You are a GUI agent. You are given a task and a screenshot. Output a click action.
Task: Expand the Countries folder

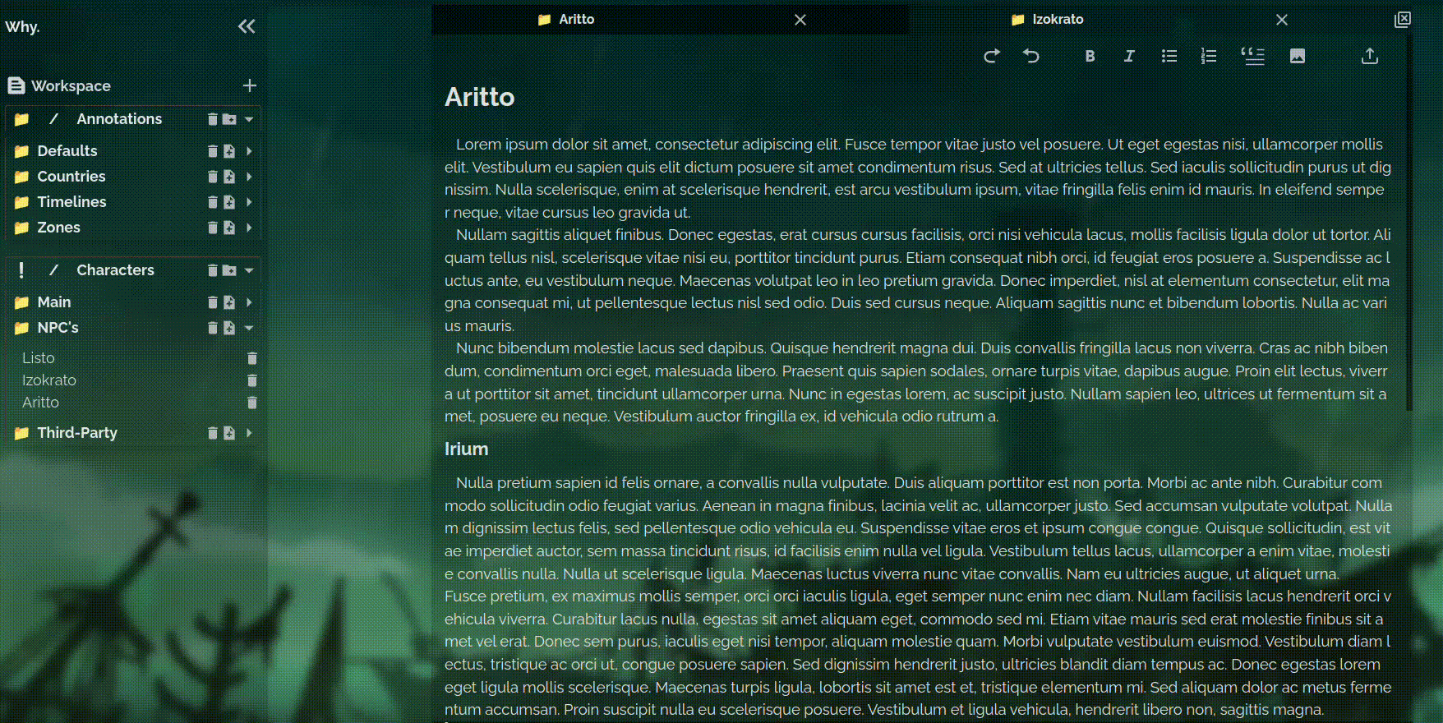(x=249, y=177)
